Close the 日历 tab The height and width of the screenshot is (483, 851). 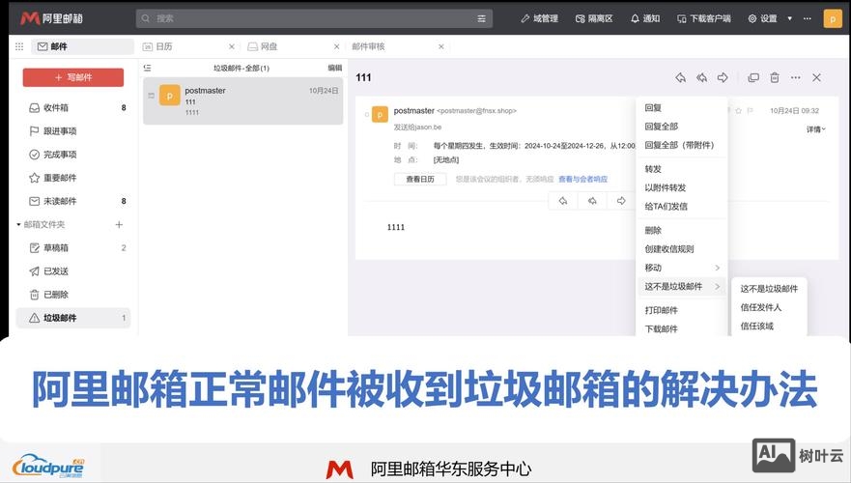point(232,46)
